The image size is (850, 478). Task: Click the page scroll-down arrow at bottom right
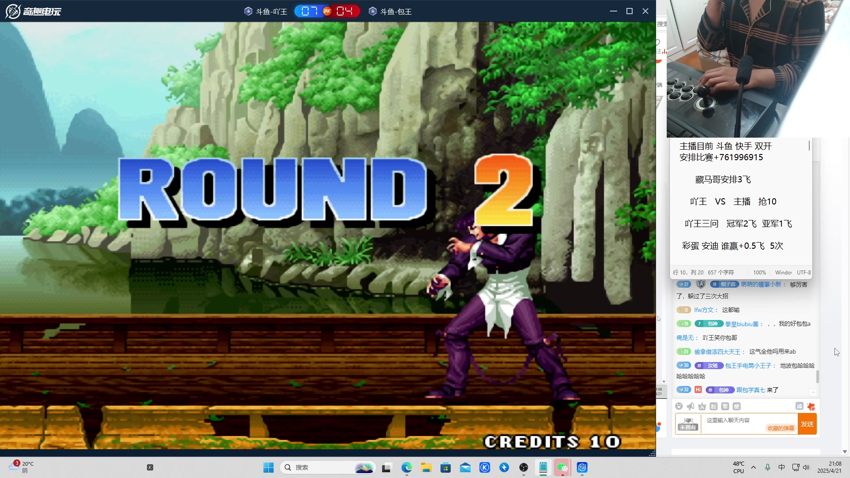tap(845, 452)
